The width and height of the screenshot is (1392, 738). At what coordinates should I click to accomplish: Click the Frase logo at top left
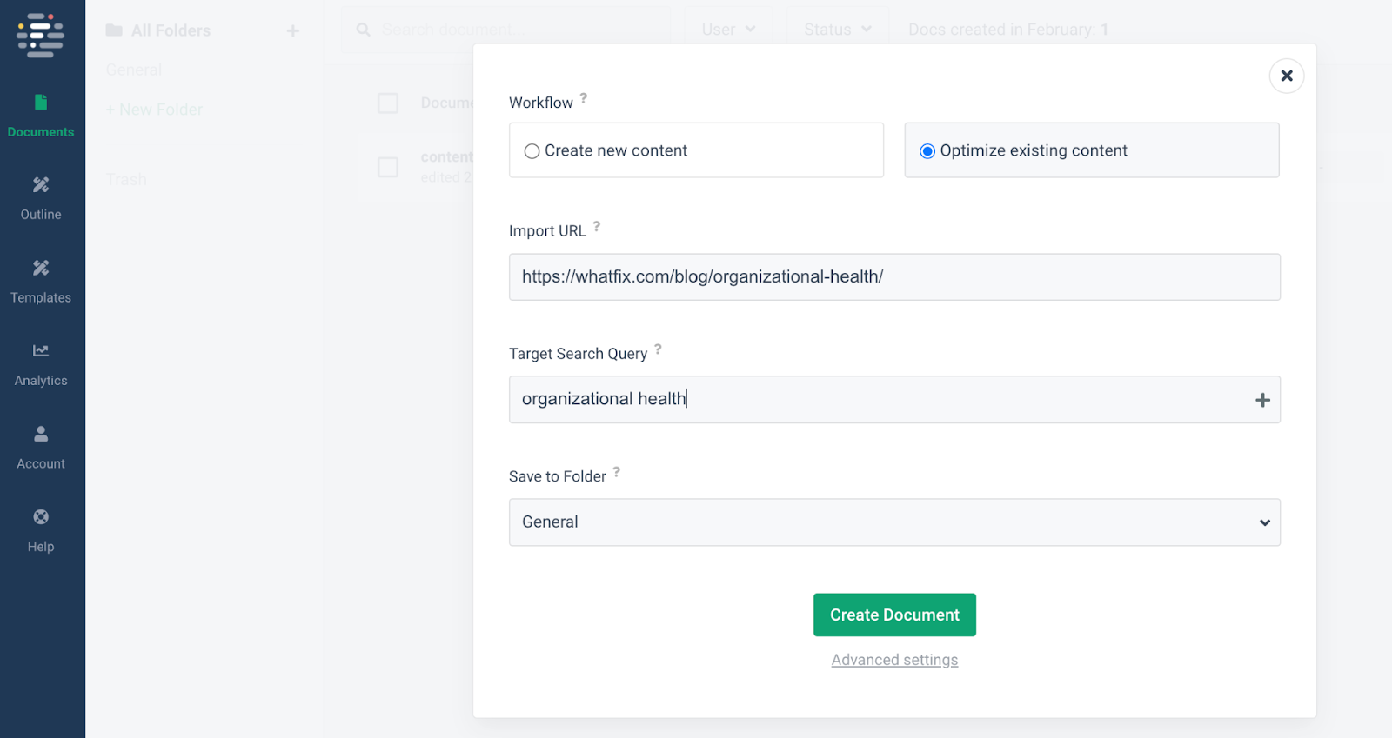click(41, 36)
